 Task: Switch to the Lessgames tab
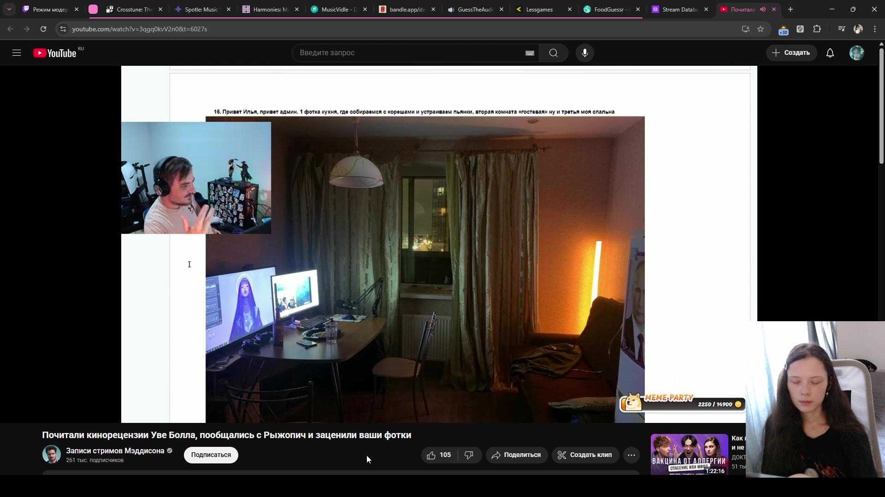coord(539,9)
